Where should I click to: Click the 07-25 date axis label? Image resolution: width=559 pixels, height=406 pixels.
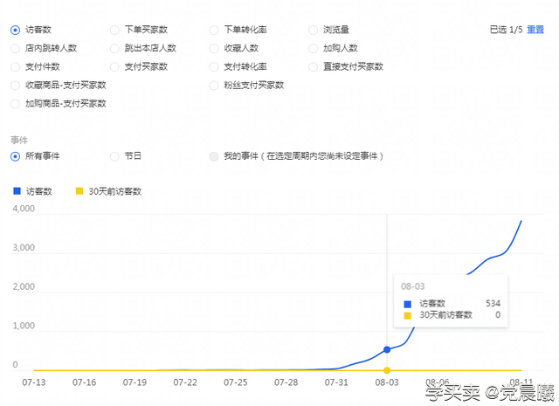(236, 382)
